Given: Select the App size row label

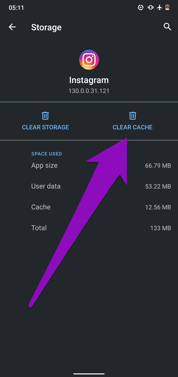Looking at the screenshot, I should tap(44, 166).
